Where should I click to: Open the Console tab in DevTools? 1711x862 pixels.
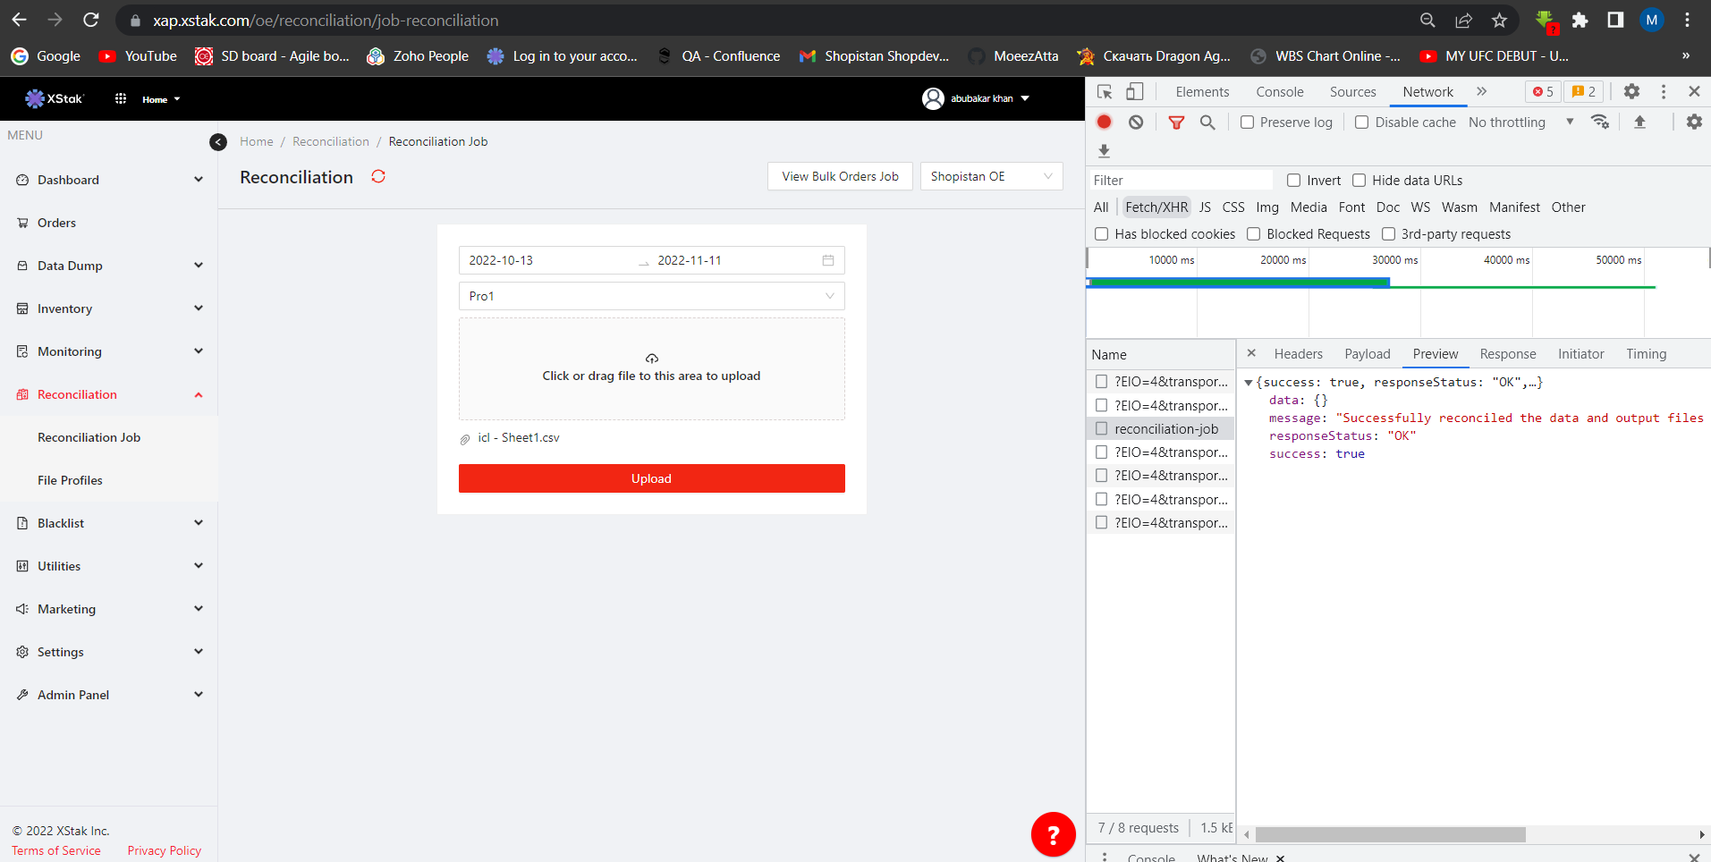pos(1279,91)
